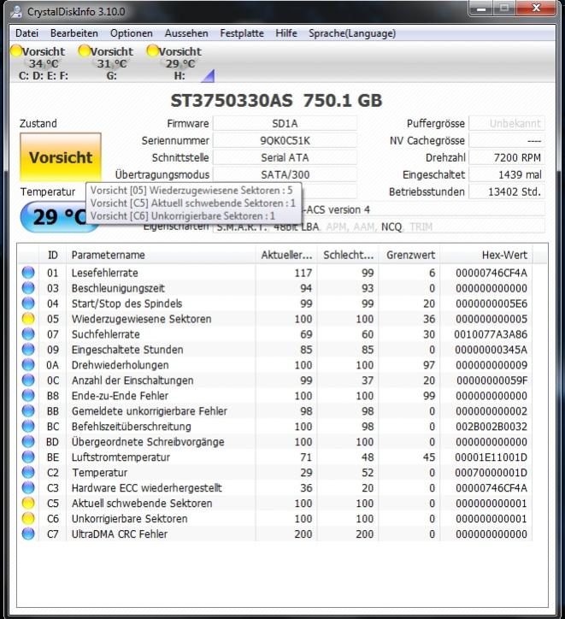Click the Grenzwert column header

pos(409,255)
